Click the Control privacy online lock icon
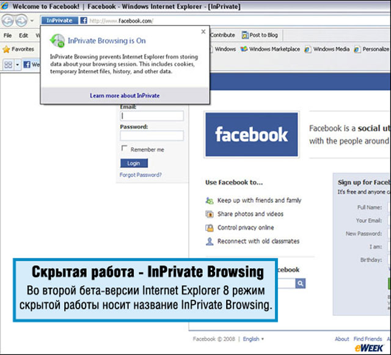Viewport: 391px width, 355px height. (x=210, y=228)
